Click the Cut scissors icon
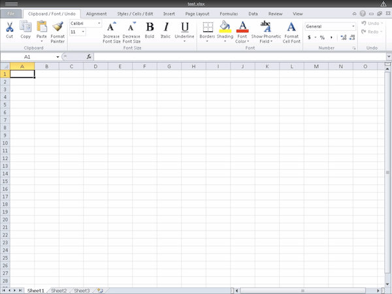 [x=9, y=27]
